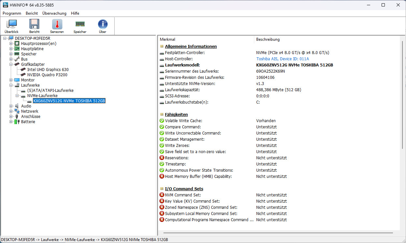Collapse the Grafikadapter tree node
This screenshot has height=243, width=406.
(x=11, y=64)
